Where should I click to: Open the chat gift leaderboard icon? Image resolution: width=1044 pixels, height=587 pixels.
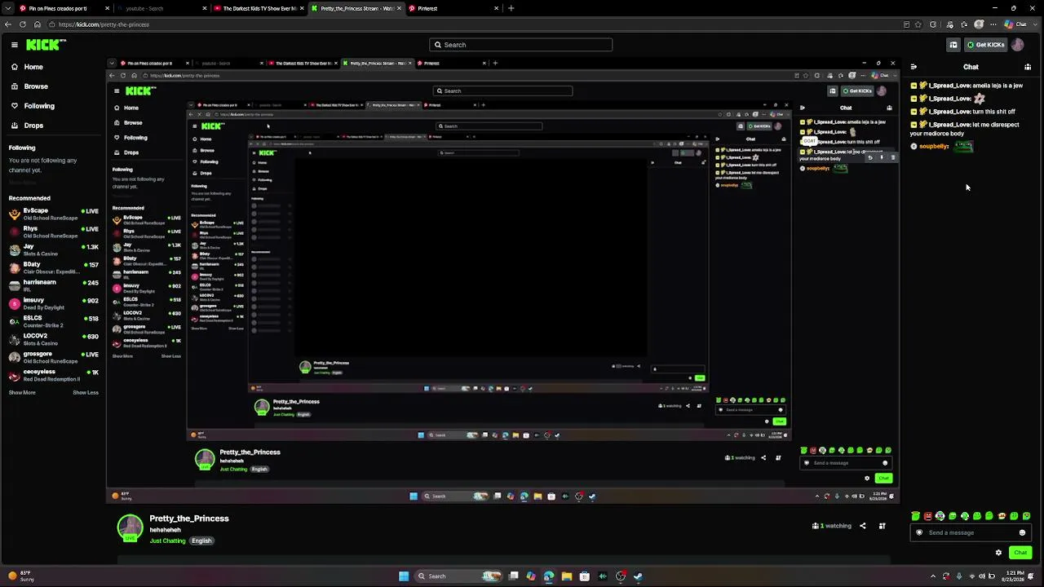(1028, 67)
